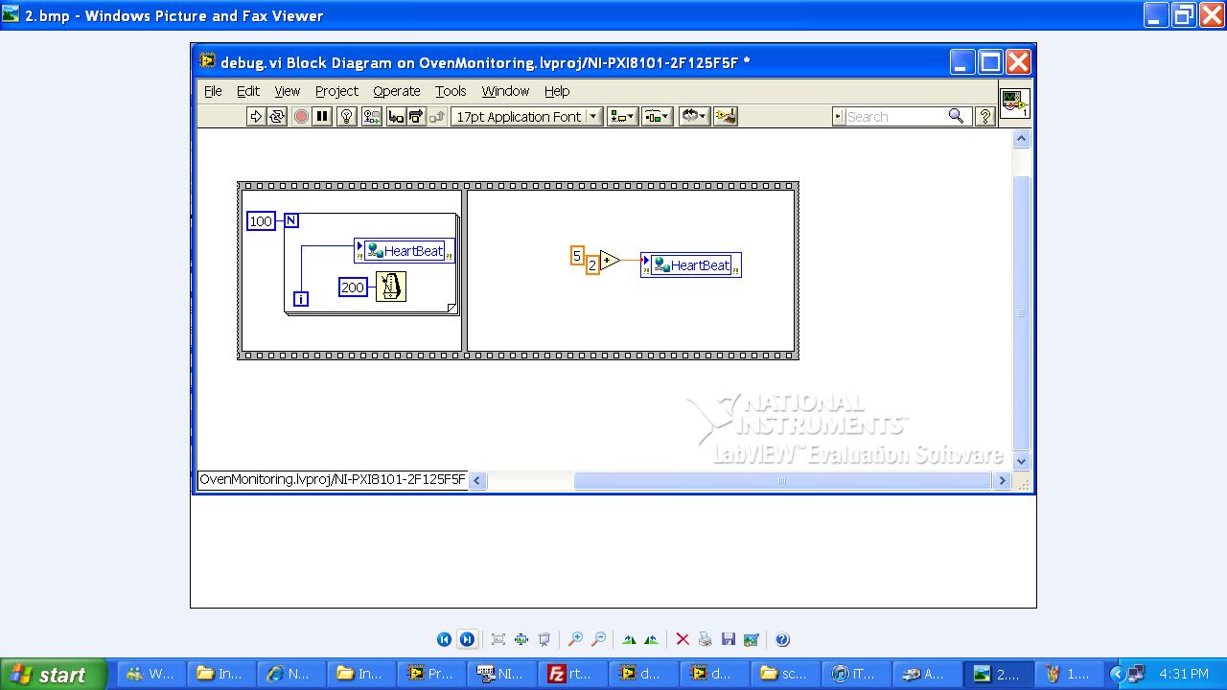This screenshot has width=1227, height=690.
Task: Select the Wait metronome function
Action: tap(391, 287)
